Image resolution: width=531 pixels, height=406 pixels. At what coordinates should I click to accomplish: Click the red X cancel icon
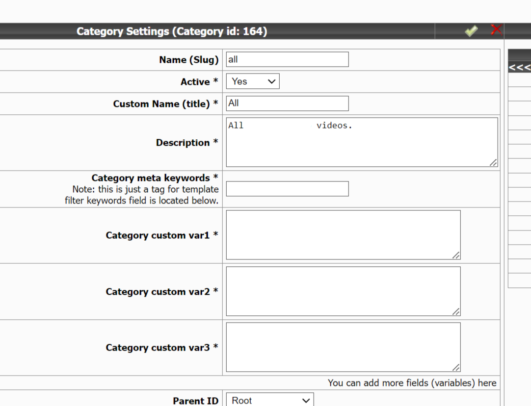tap(496, 30)
